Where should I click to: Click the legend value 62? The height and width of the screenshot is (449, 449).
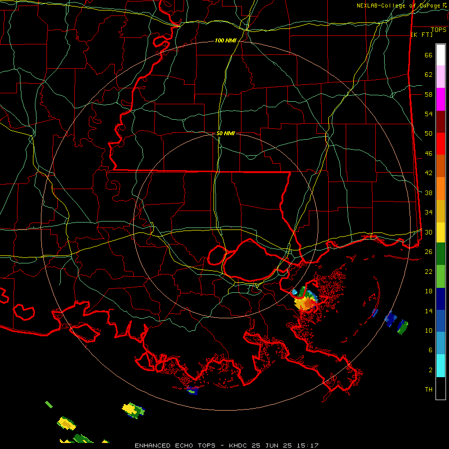click(429, 75)
